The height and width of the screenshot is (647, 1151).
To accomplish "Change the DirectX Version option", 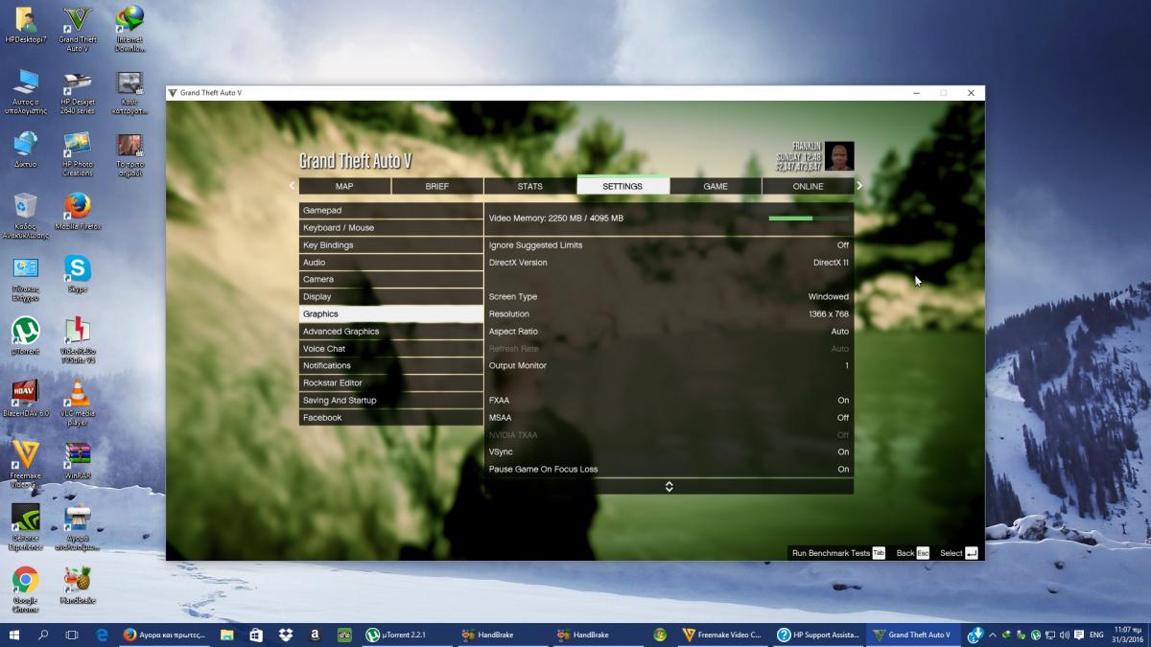I will coord(669,263).
